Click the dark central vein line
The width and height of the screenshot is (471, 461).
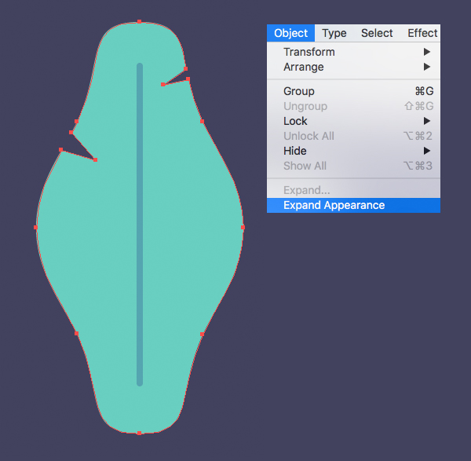click(x=140, y=236)
